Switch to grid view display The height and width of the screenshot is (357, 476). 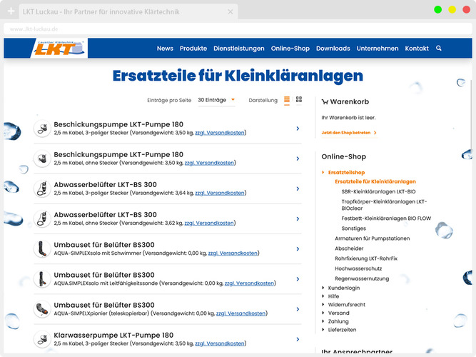299,100
